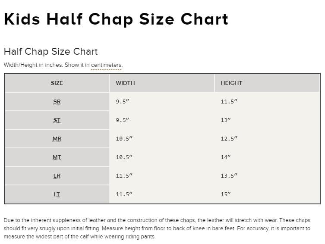Click the SR size abbreviation

coord(57,102)
